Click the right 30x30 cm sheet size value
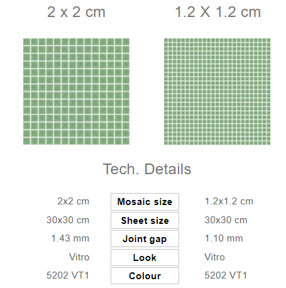Viewport: 286px width, 288px height. 226,220
